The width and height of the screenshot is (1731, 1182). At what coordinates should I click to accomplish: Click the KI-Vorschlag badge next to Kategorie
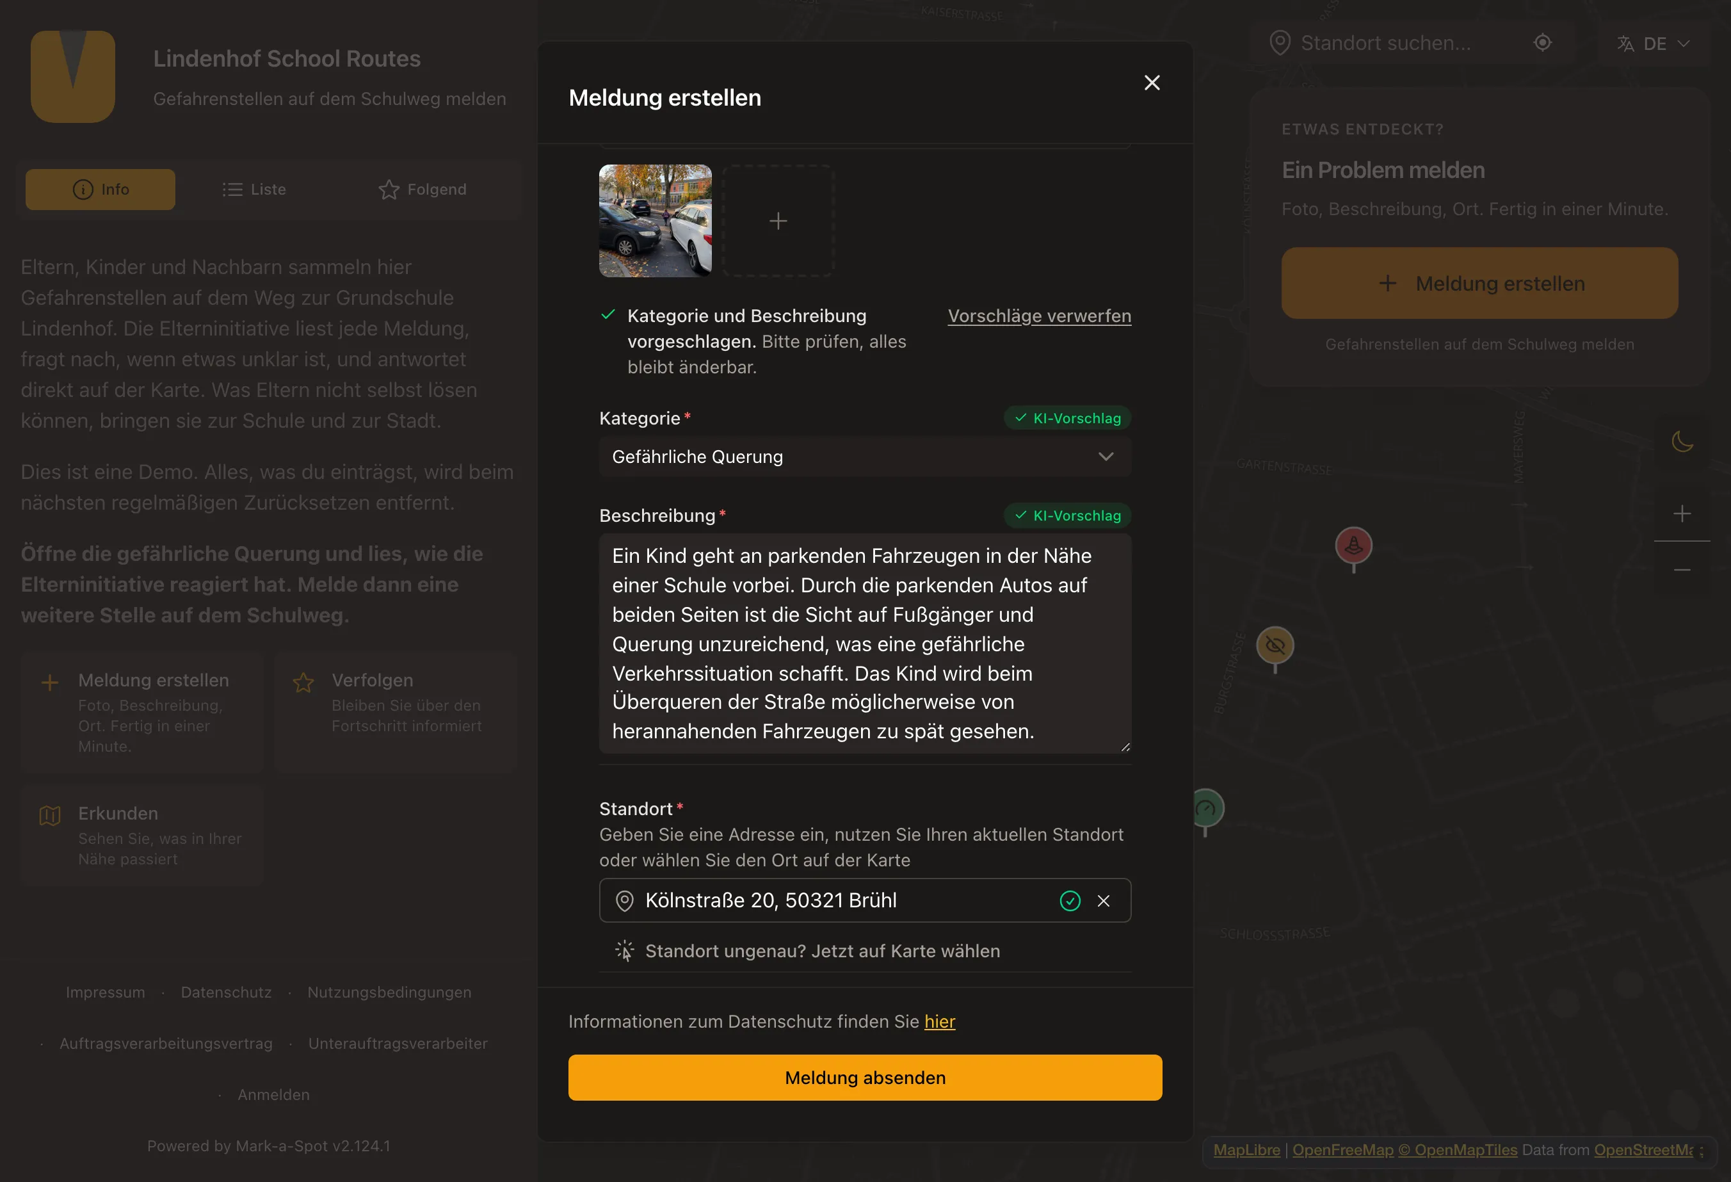pyautogui.click(x=1067, y=418)
